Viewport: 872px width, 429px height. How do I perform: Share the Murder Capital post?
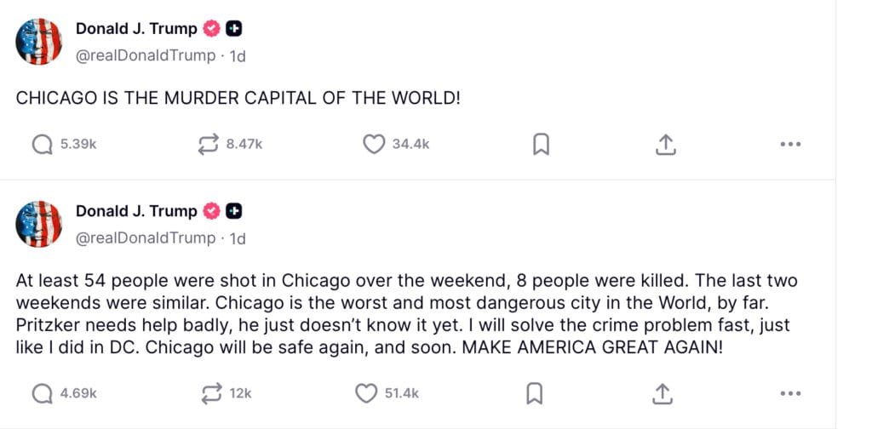point(665,145)
